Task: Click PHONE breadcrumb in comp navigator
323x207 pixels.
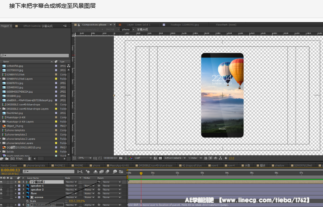Action: tap(110, 30)
